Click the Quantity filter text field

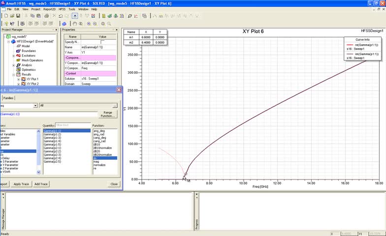tap(73, 125)
